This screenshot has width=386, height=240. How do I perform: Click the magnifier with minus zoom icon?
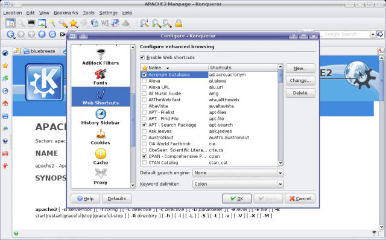(167, 24)
